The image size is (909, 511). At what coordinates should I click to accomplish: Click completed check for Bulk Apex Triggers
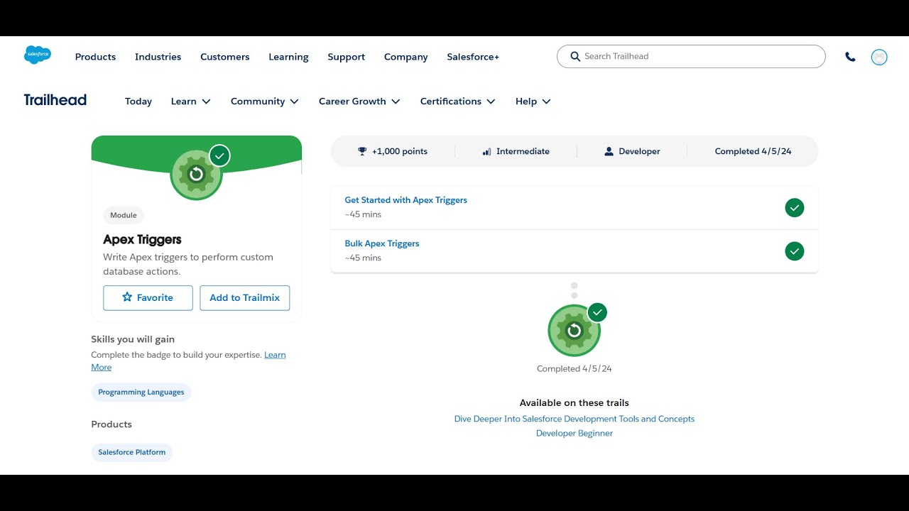point(795,251)
